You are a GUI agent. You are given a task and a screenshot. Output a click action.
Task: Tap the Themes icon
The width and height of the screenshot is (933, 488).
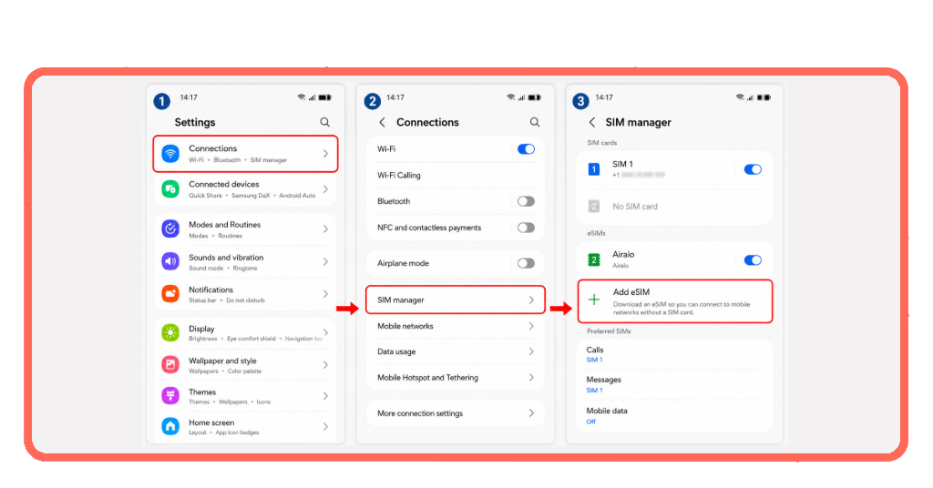tap(170, 395)
